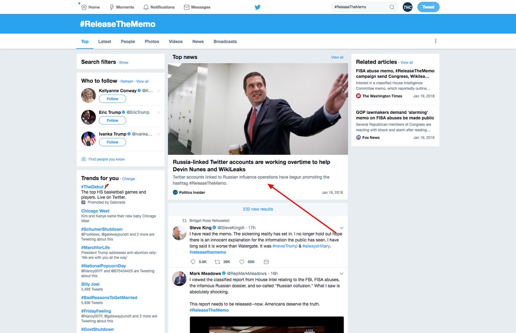Open the Notifications bell icon
Screen dimensions: 516x333
[x=146, y=7]
